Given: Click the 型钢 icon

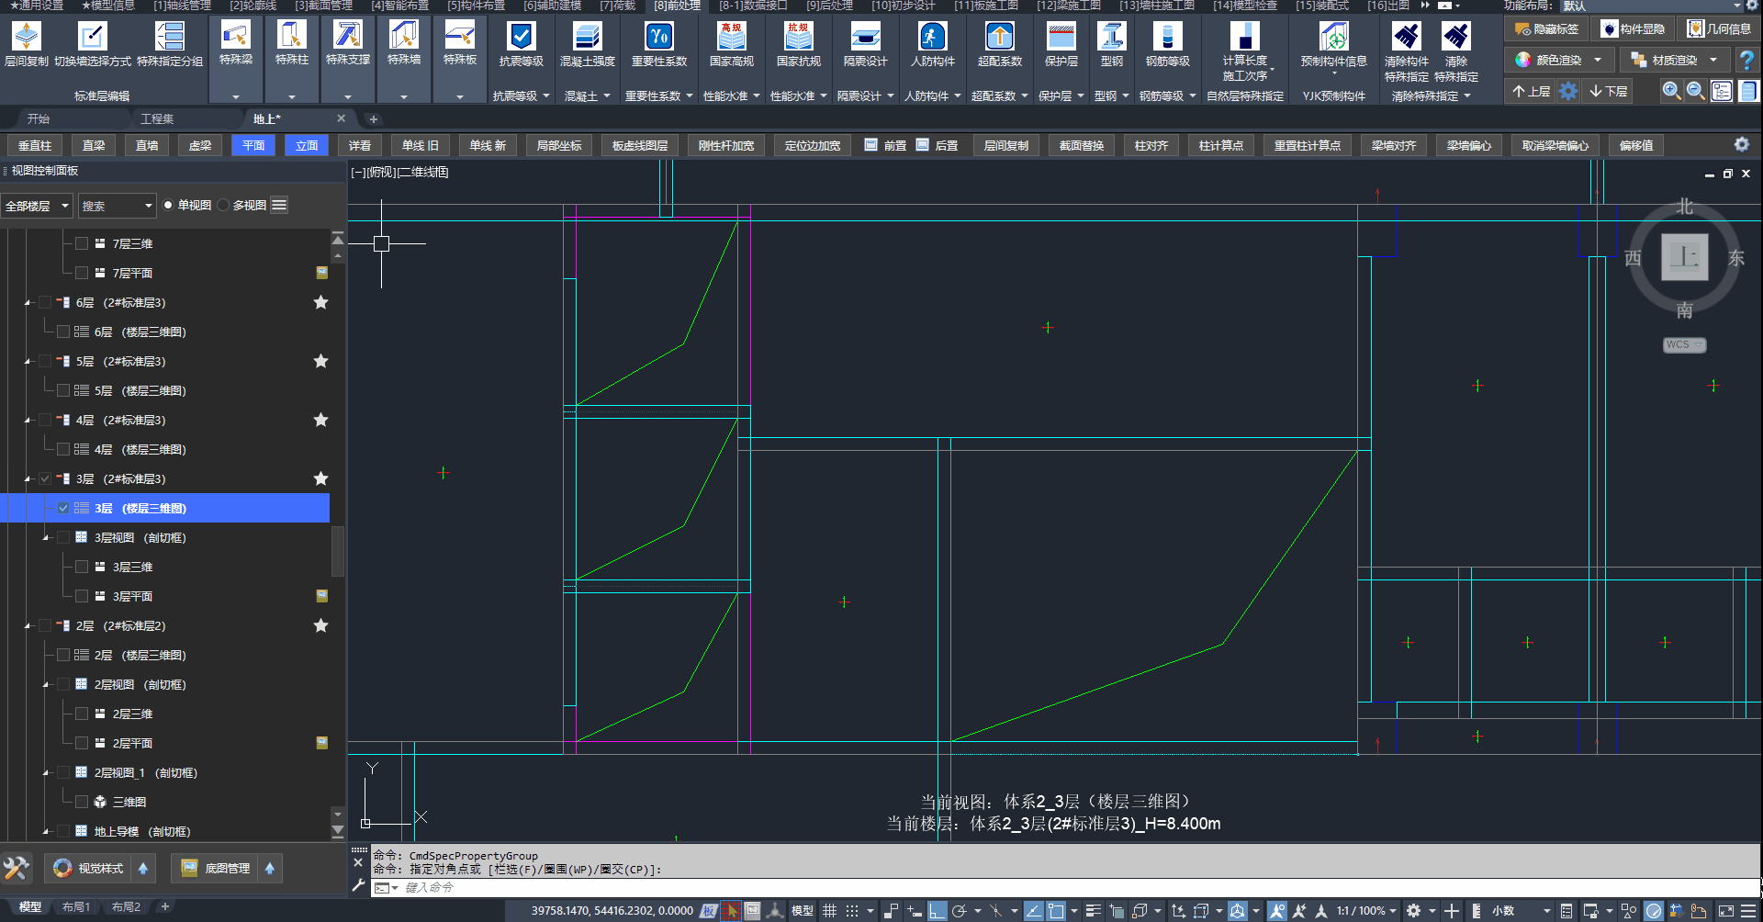Looking at the screenshot, I should 1112,37.
